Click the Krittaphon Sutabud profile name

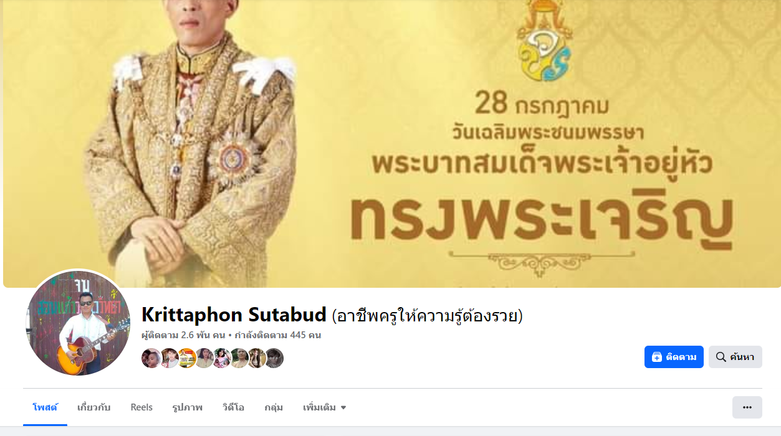(234, 315)
